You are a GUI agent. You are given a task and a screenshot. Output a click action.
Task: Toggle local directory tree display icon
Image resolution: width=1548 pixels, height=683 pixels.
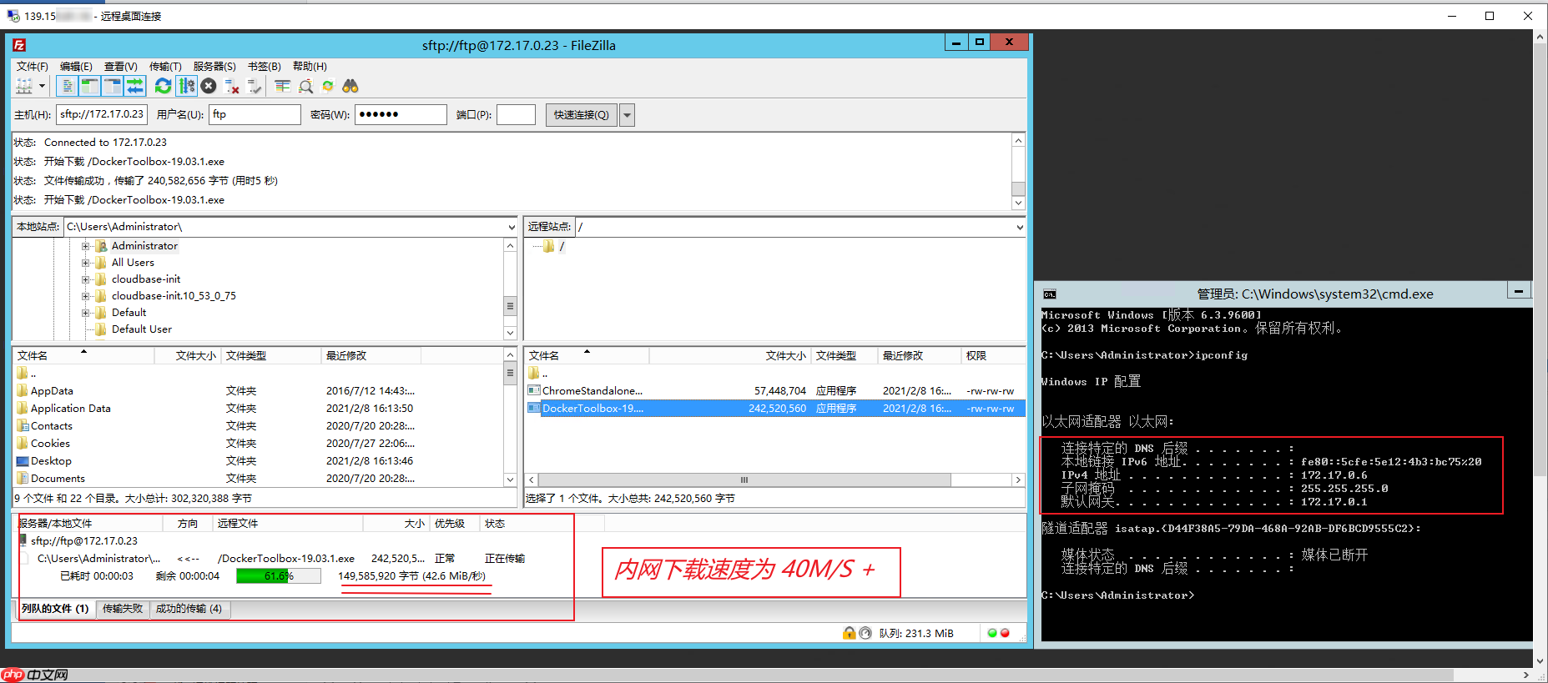(x=90, y=86)
